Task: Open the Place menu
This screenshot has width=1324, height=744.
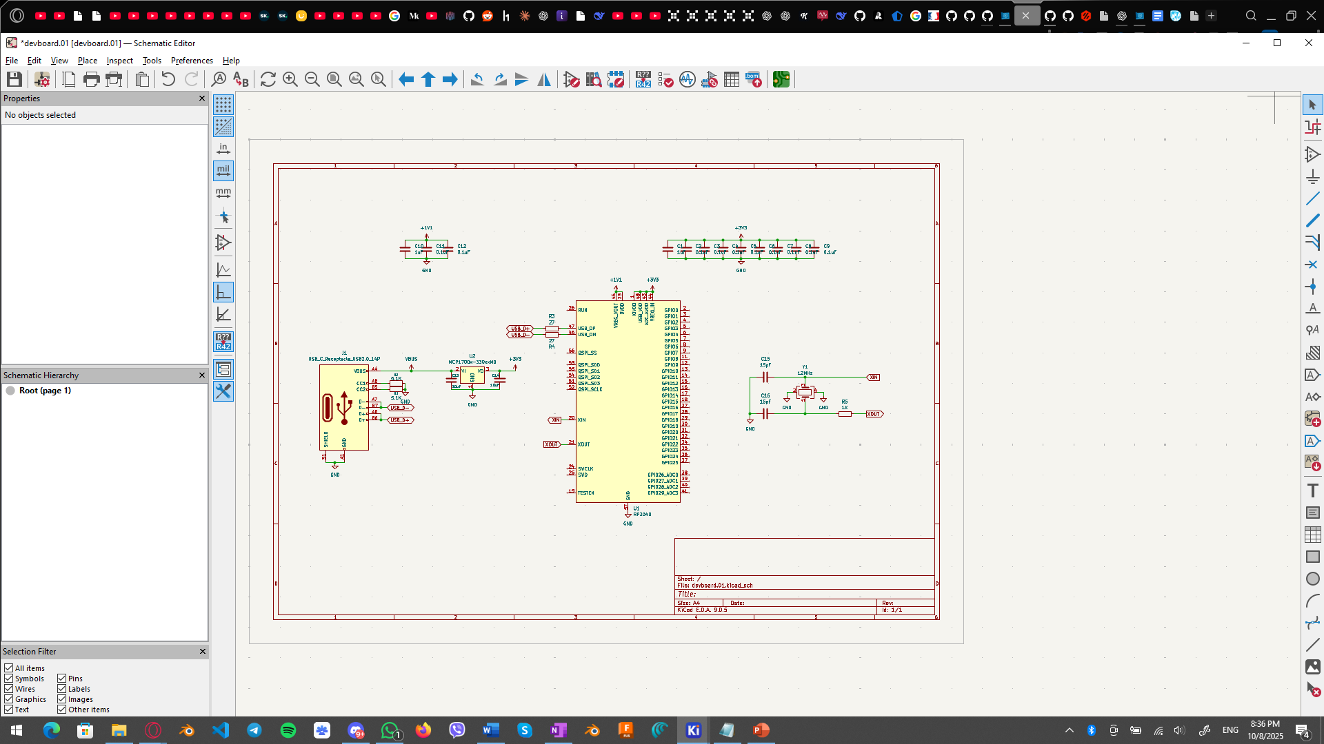Action: [87, 61]
